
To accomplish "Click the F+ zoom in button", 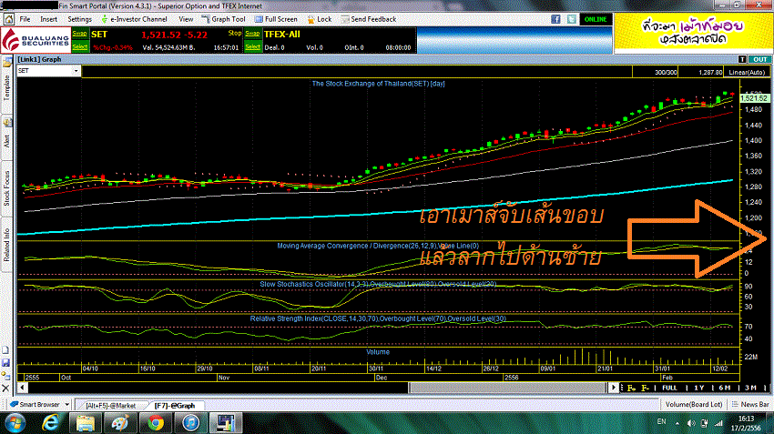I will [x=631, y=389].
